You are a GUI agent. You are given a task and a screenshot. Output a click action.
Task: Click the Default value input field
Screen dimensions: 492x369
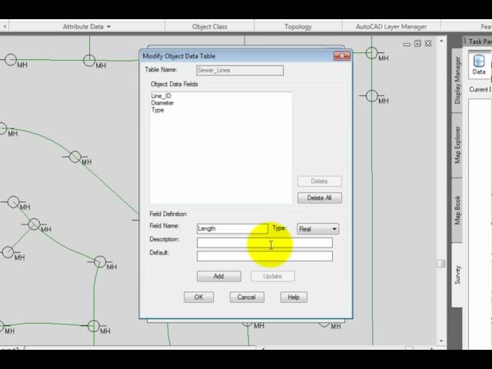click(x=264, y=256)
